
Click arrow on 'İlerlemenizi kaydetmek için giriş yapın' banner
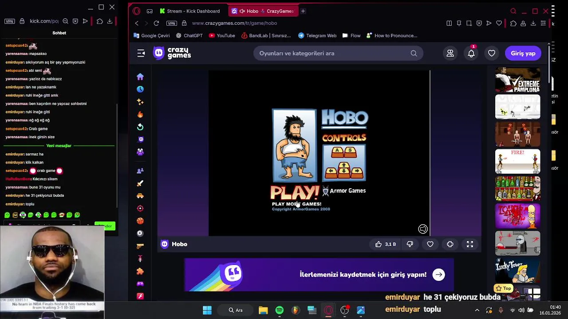(x=439, y=275)
